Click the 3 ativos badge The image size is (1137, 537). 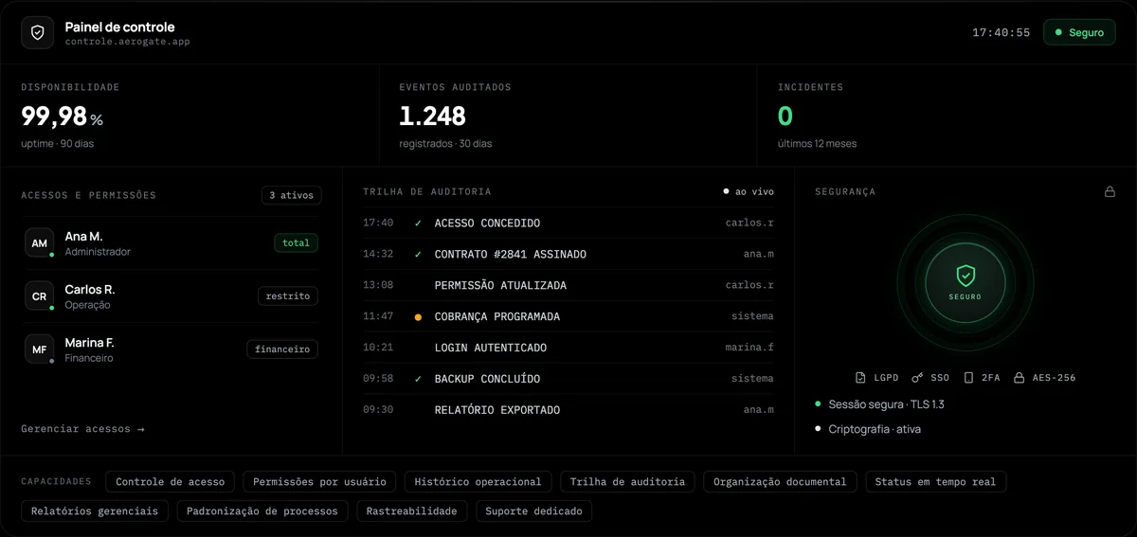(292, 195)
